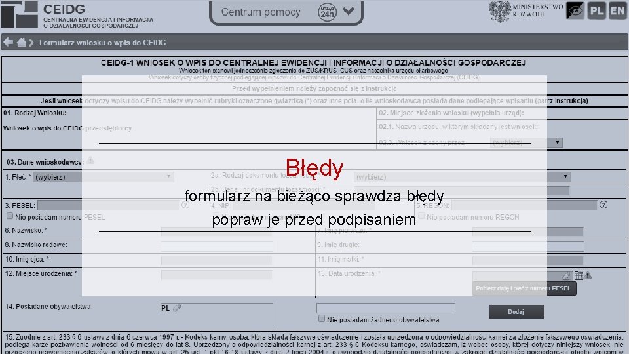
Task: Click the NIP input field
Action: tap(303, 205)
